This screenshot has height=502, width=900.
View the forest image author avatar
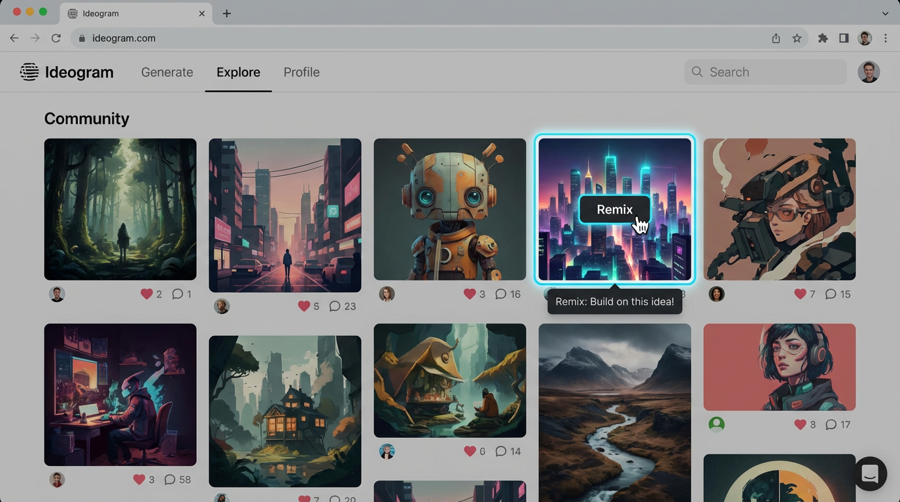[x=57, y=294]
